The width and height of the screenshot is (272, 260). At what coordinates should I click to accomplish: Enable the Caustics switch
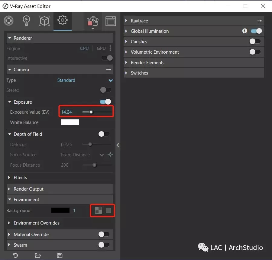(255, 42)
